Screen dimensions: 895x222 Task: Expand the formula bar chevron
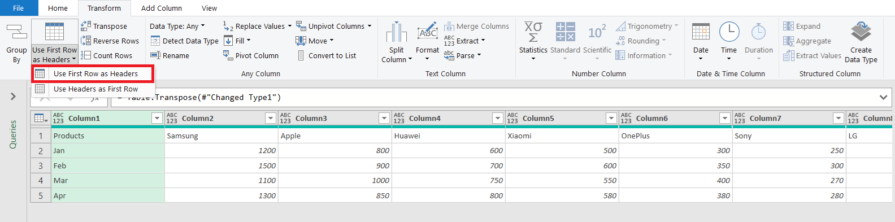(883, 97)
